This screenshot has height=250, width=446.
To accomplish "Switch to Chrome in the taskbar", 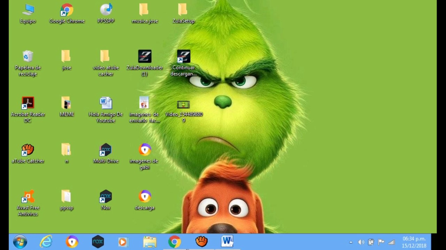I will [x=175, y=242].
